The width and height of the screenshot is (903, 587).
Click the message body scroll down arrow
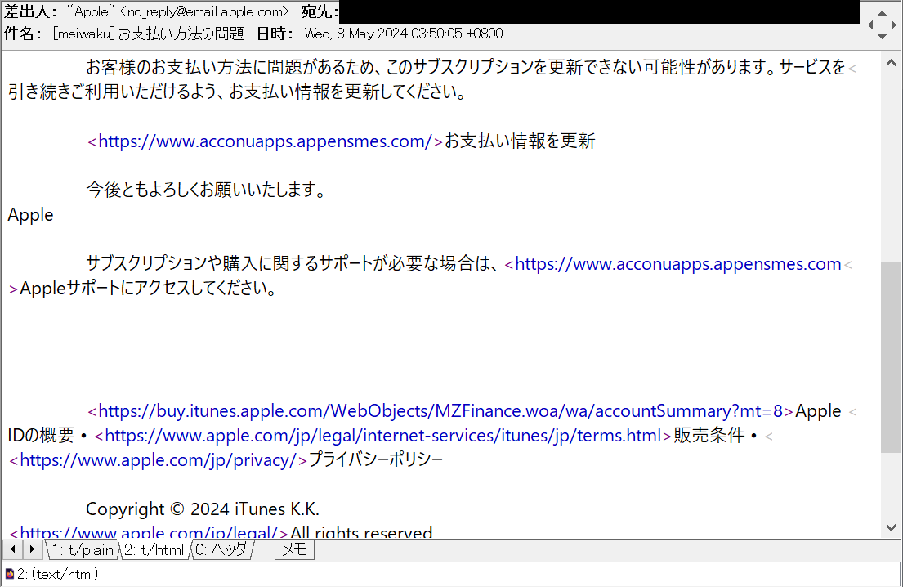890,527
